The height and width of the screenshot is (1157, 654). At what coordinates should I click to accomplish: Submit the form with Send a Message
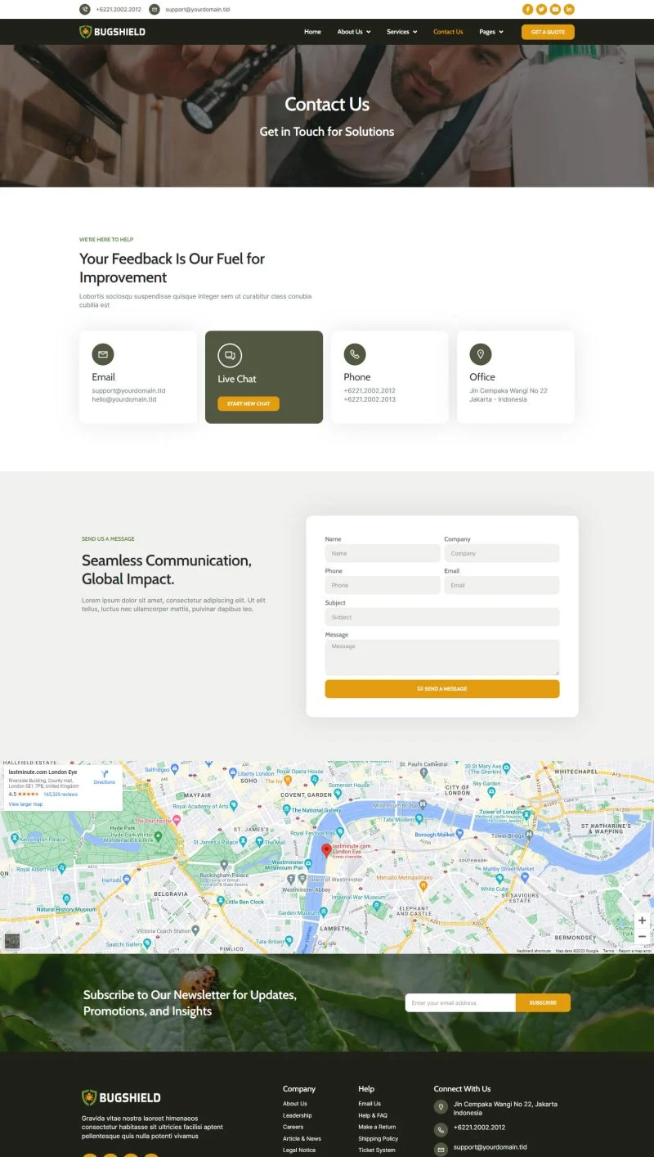pyautogui.click(x=442, y=689)
